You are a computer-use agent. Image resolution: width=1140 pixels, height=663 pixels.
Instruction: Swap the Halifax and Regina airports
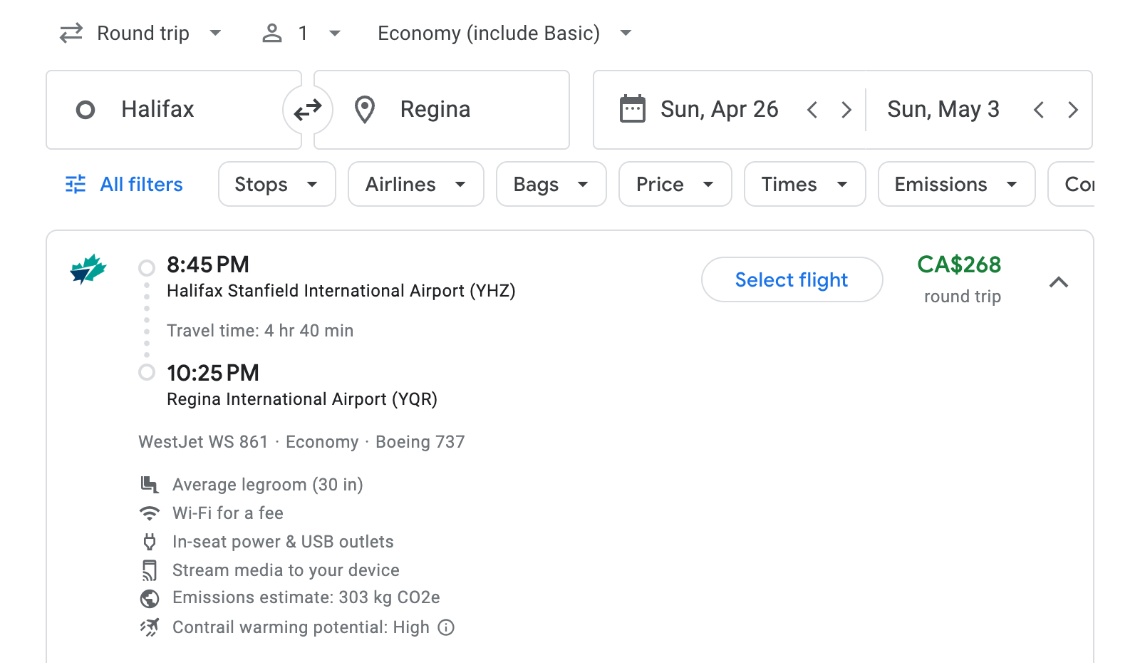pos(307,109)
